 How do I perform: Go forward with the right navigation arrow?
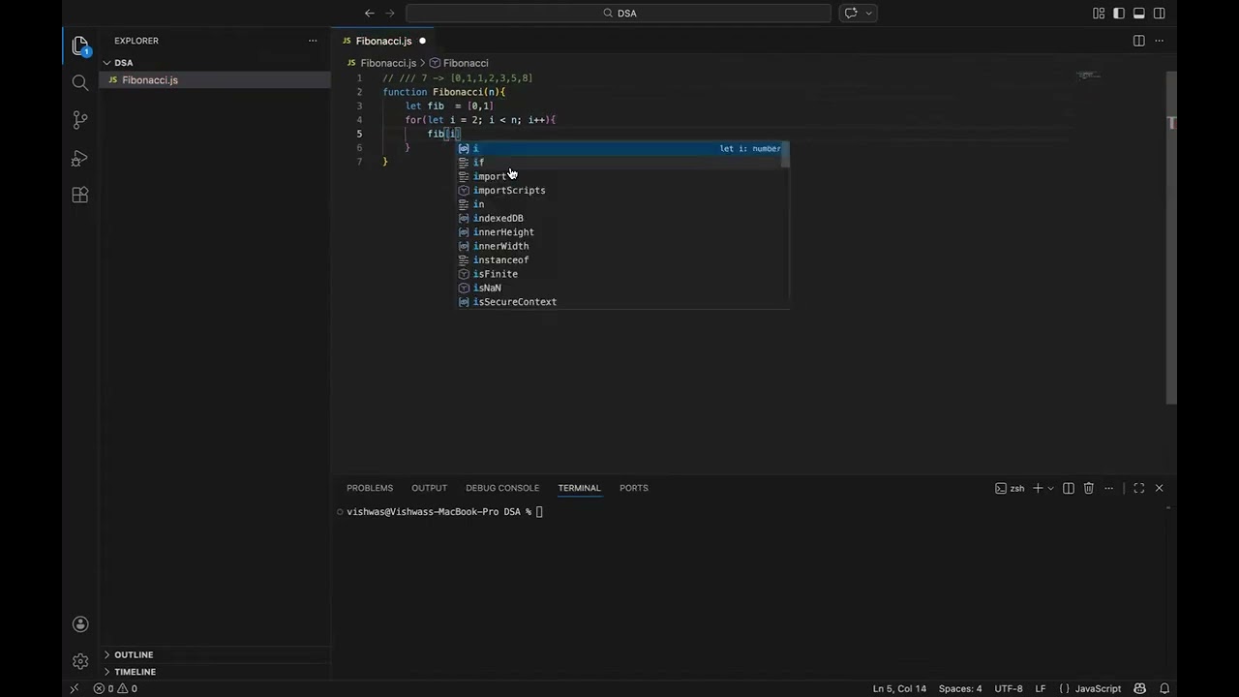390,13
